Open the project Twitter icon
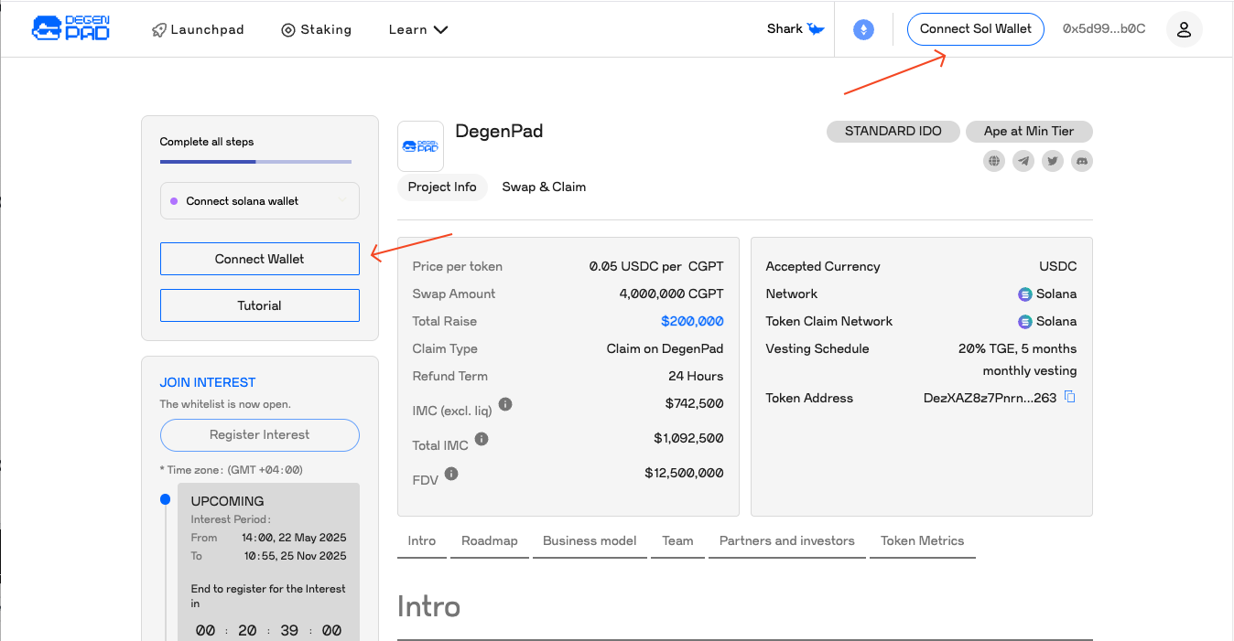The height and width of the screenshot is (641, 1234). (1053, 161)
